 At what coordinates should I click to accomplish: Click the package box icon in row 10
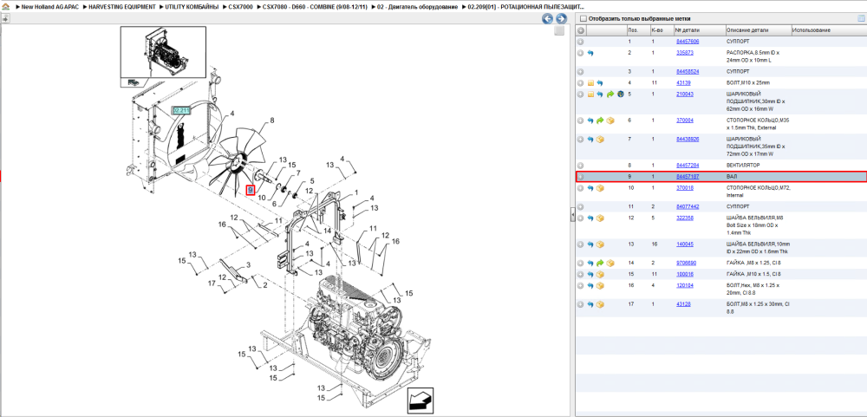pyautogui.click(x=601, y=188)
